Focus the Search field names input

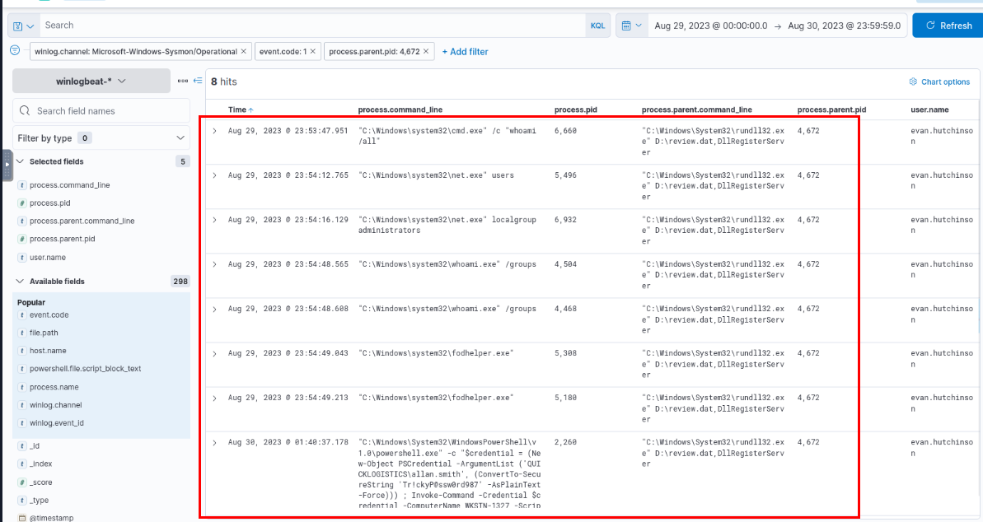click(107, 110)
